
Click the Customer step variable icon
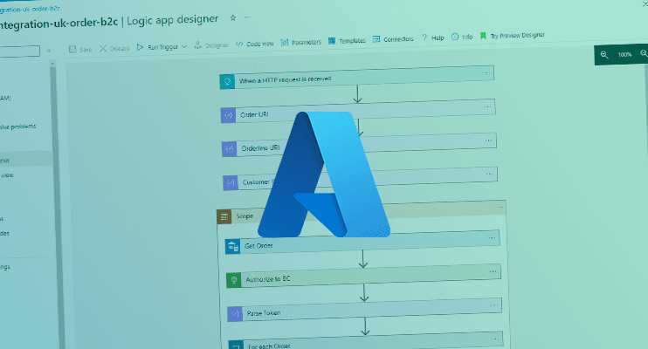[x=231, y=183]
